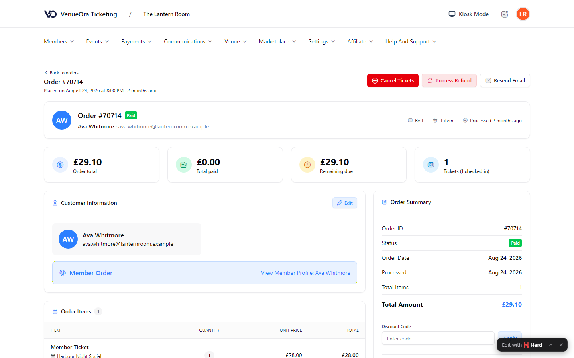Image resolution: width=574 pixels, height=358 pixels.
Task: Click the VenueOra logo icon
Action: (50, 14)
